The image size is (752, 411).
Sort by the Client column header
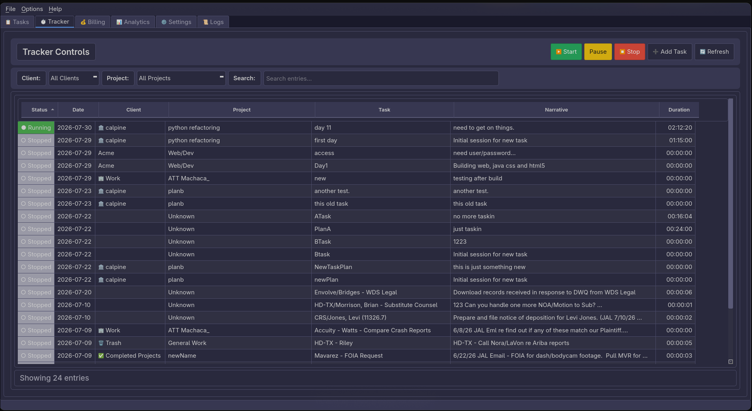click(x=133, y=110)
